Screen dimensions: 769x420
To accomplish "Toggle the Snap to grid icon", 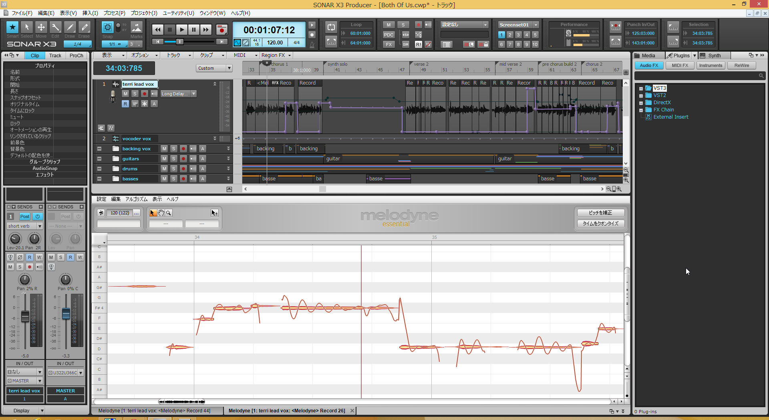I will [x=107, y=27].
